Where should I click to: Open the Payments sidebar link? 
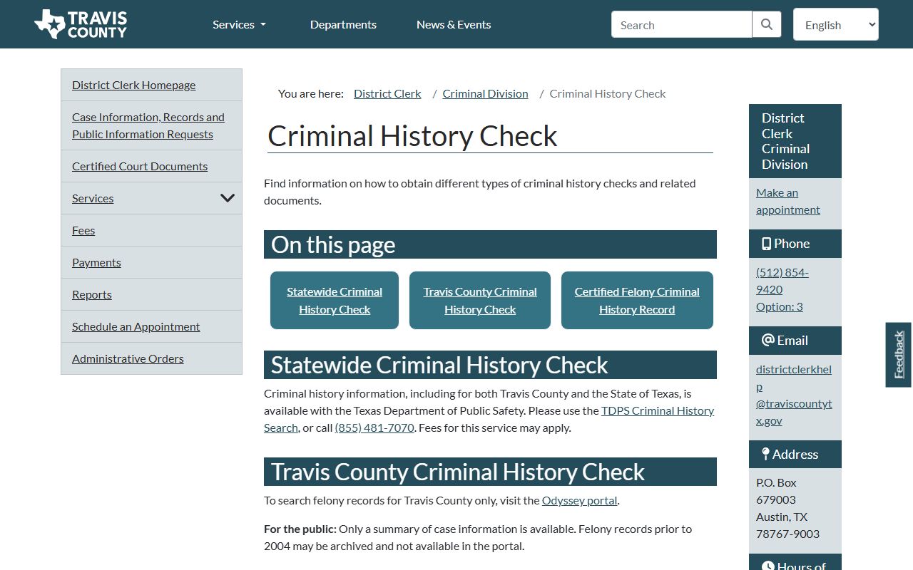coord(96,262)
